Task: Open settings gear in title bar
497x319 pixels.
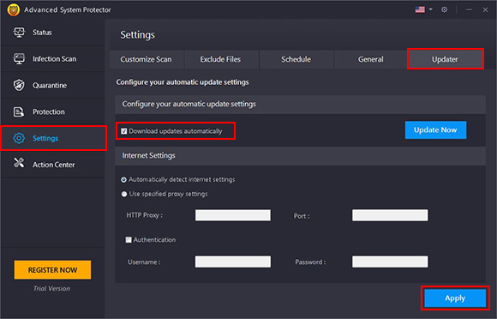Action: [x=445, y=9]
